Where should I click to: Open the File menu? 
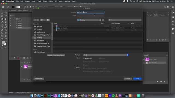[17, 1]
